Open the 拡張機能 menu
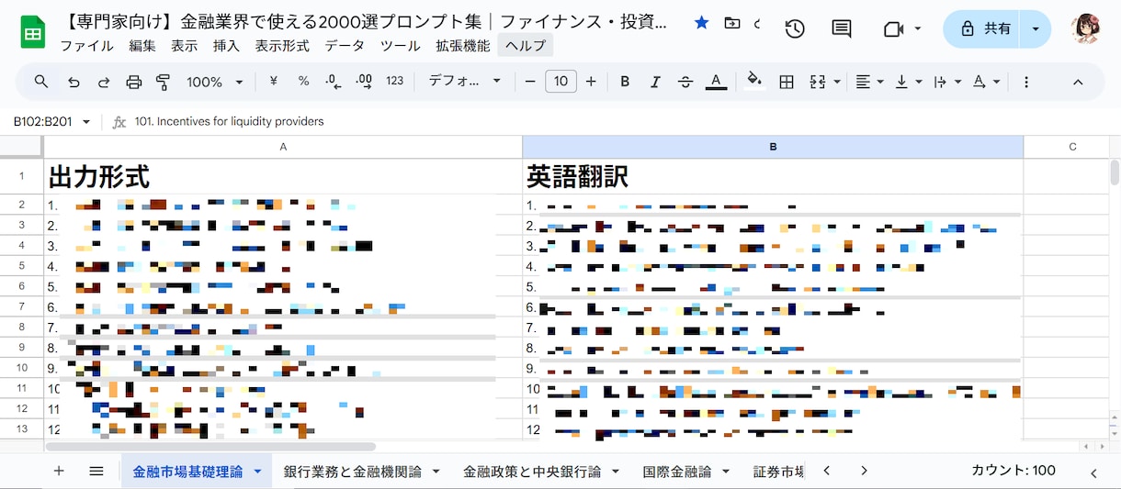 (463, 46)
